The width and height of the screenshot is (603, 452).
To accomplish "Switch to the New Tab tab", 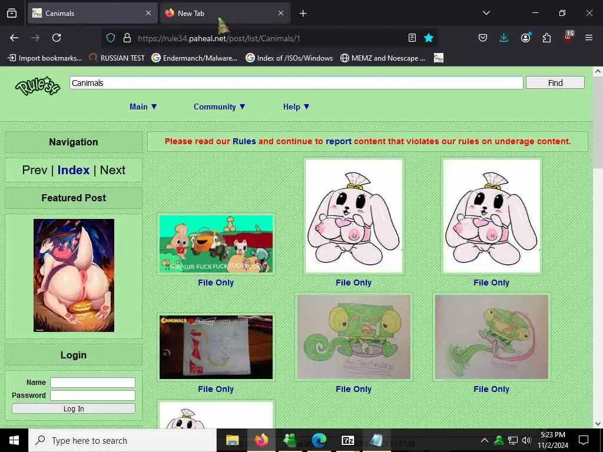I will click(x=225, y=13).
